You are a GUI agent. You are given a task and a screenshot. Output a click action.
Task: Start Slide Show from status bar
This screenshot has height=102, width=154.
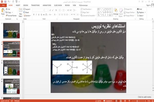tap(129, 101)
